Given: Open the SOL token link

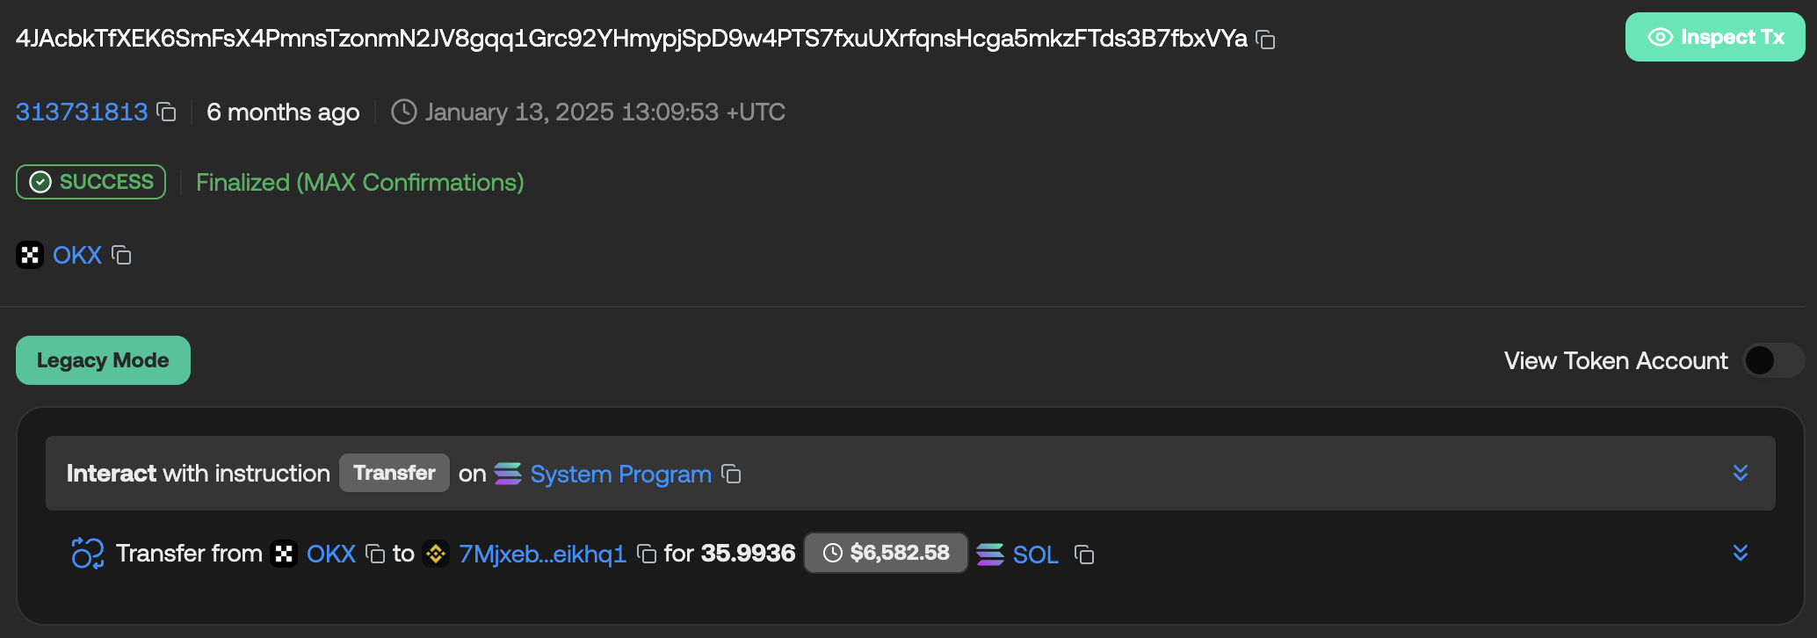Looking at the screenshot, I should [1035, 555].
